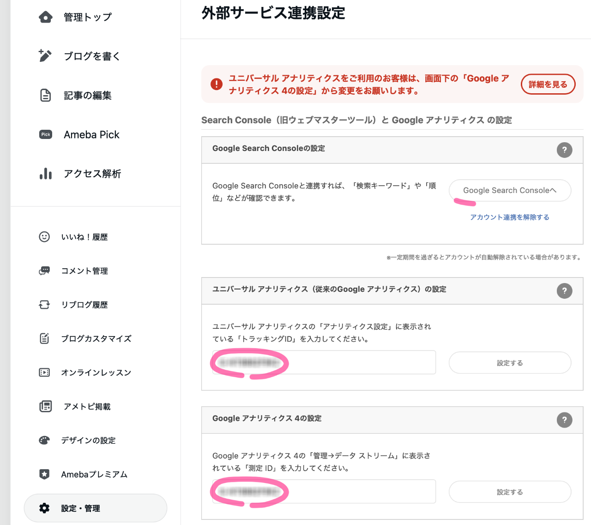This screenshot has height=525, width=591.
Task: Click the star badge icon for Amebaプレミアム
Action: [44, 474]
